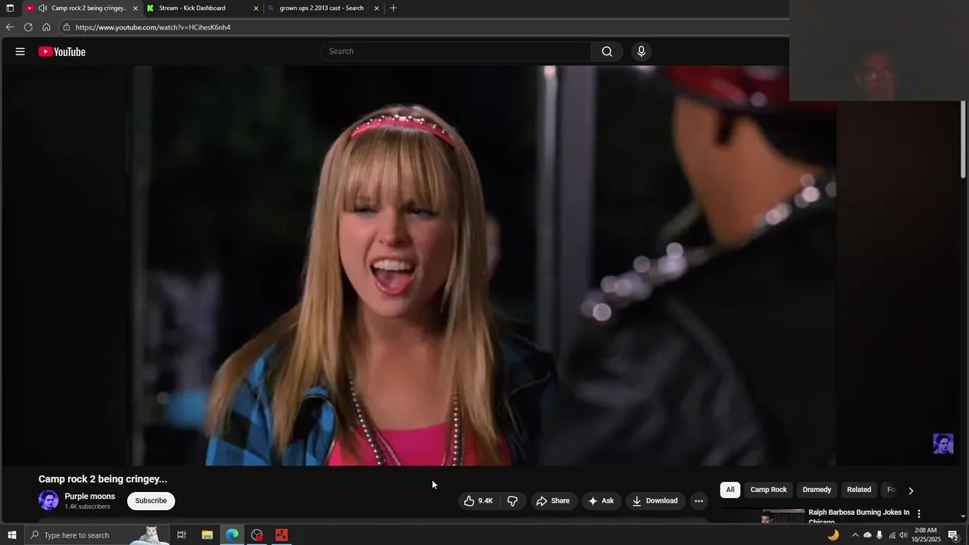This screenshot has height=545, width=969.
Task: Select the Camp Rock filter chip
Action: (768, 490)
